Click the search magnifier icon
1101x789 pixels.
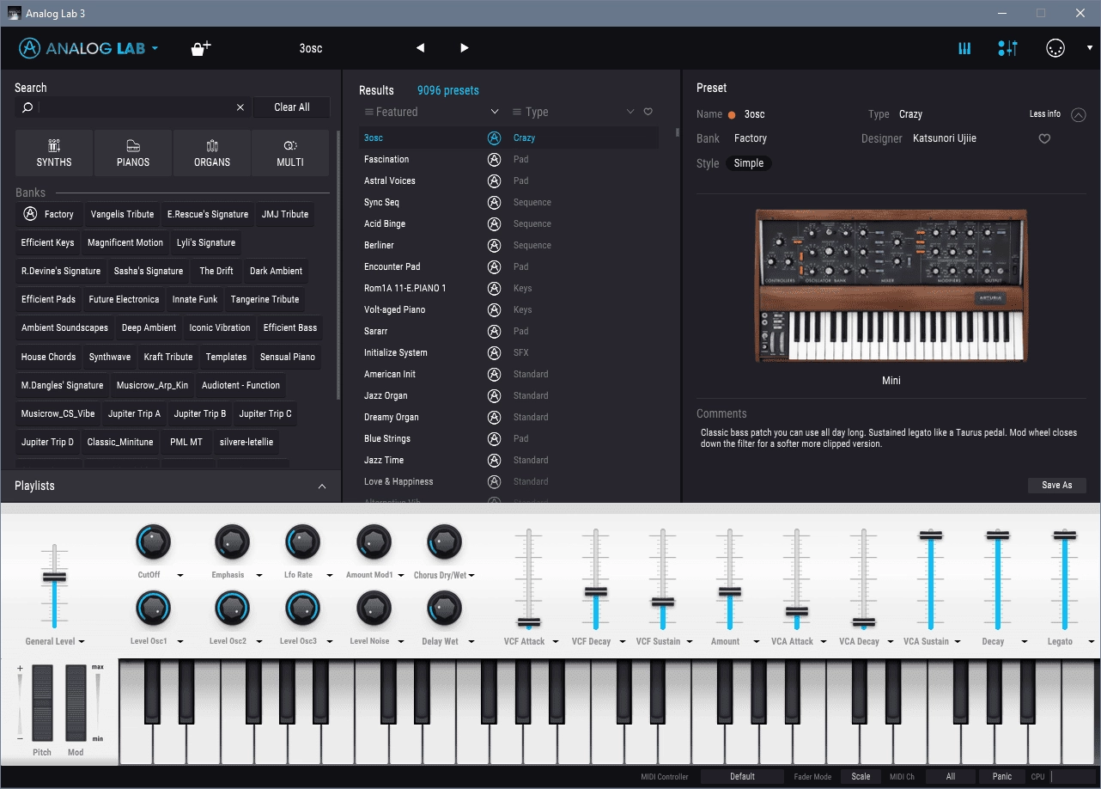coord(27,107)
